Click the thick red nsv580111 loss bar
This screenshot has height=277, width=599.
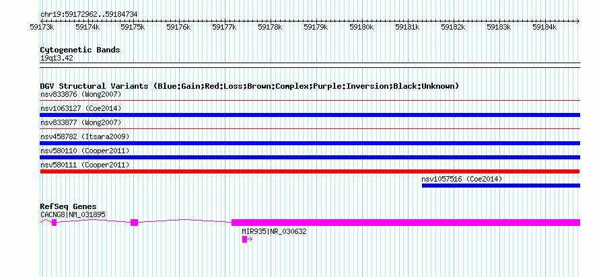click(310, 171)
